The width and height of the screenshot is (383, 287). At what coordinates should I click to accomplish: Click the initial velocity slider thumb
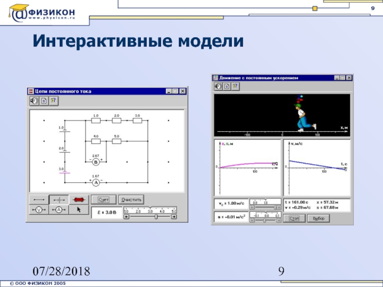275,207
